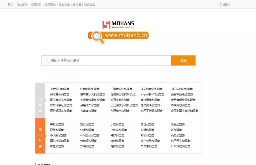The height and width of the screenshot is (165, 256).
Task: Click 我要加盟 in the top menu
Action: 90,4
